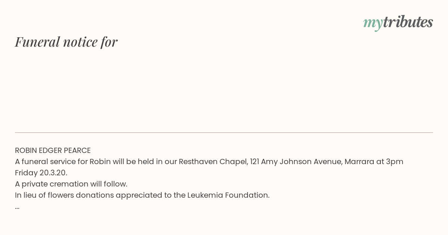Click the mytributes logo

tap(398, 22)
